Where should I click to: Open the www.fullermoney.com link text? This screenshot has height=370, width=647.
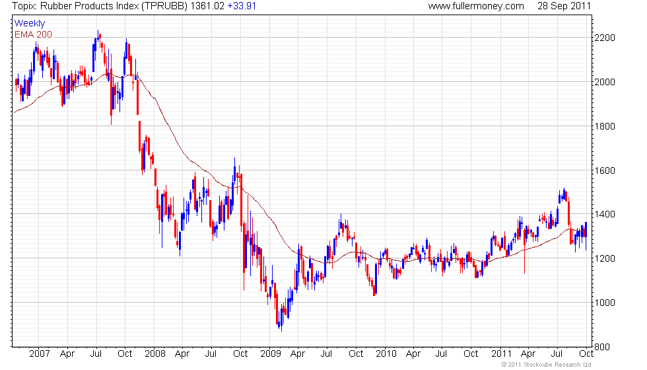[476, 6]
